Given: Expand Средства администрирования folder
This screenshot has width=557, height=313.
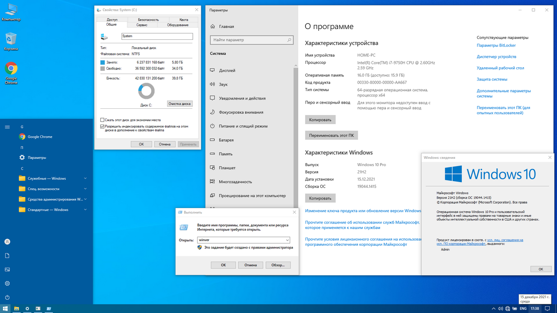Looking at the screenshot, I should 52,200.
